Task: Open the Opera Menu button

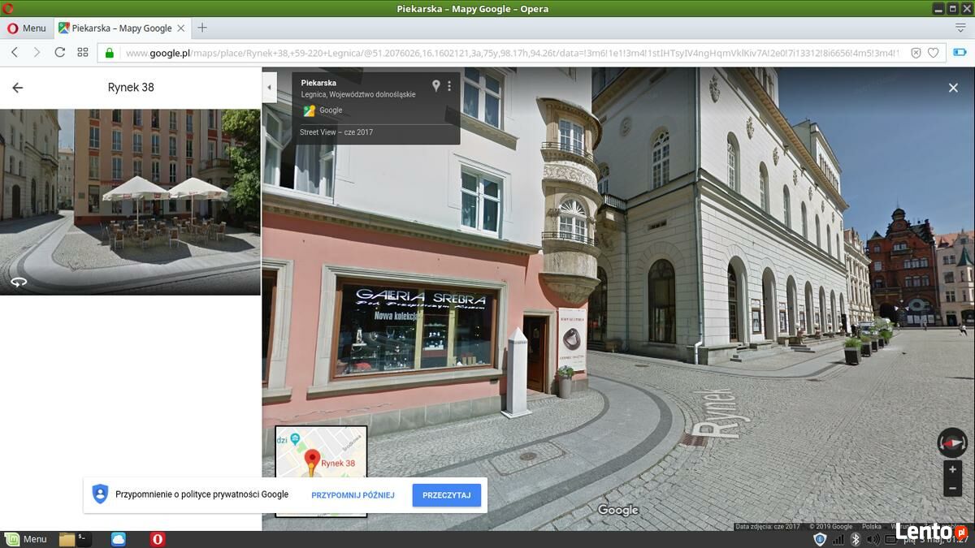Action: (26, 28)
